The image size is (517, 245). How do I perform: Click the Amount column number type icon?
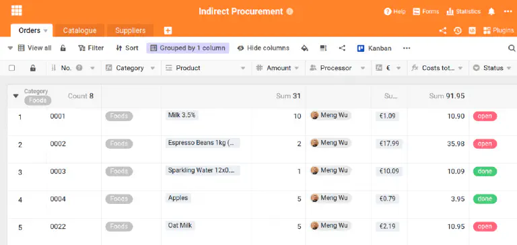coord(259,68)
